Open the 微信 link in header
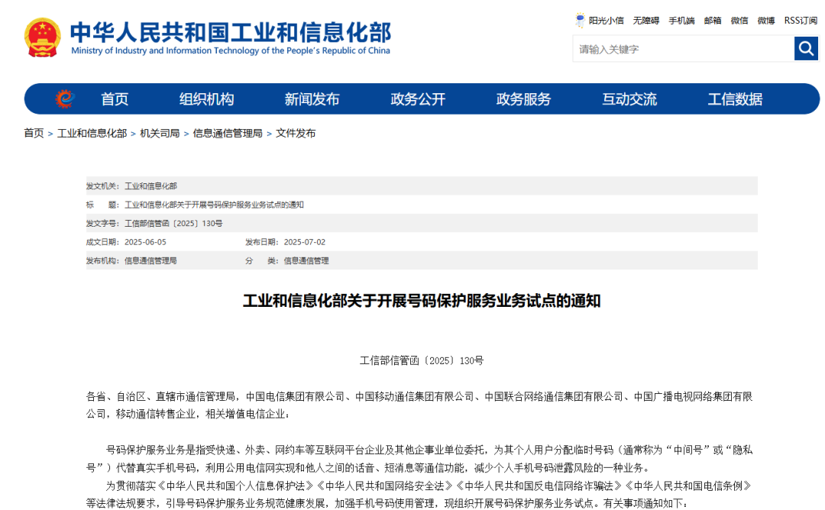825x510 pixels. click(739, 21)
